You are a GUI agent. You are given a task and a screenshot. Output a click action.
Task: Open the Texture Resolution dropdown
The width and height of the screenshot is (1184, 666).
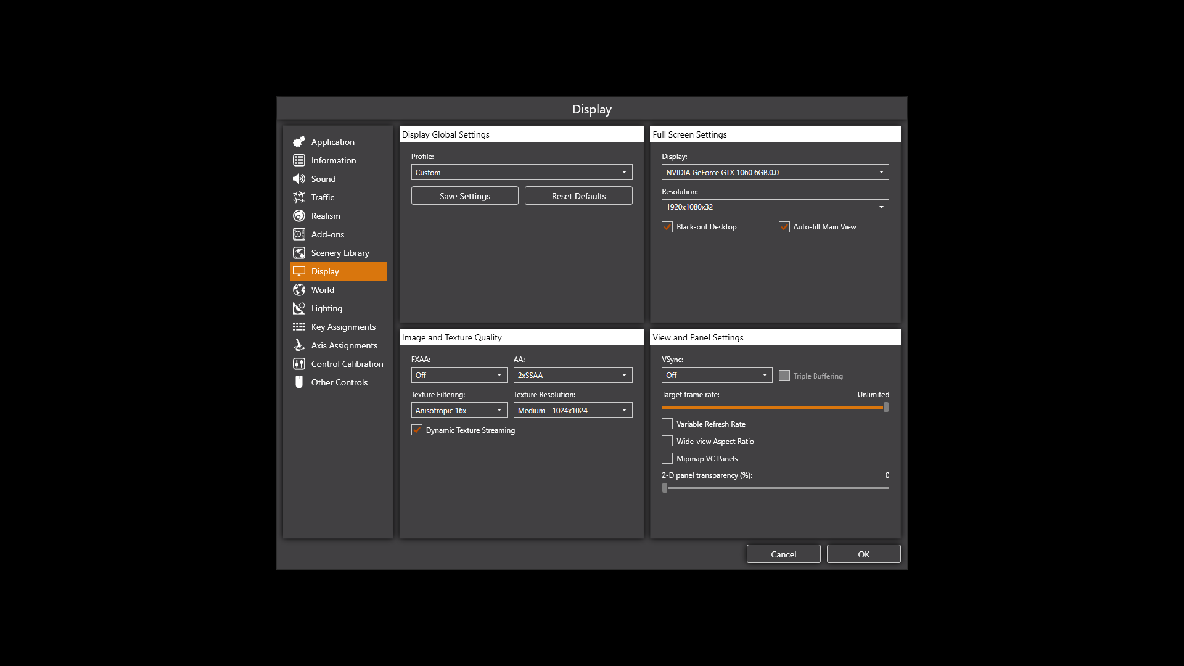(573, 410)
